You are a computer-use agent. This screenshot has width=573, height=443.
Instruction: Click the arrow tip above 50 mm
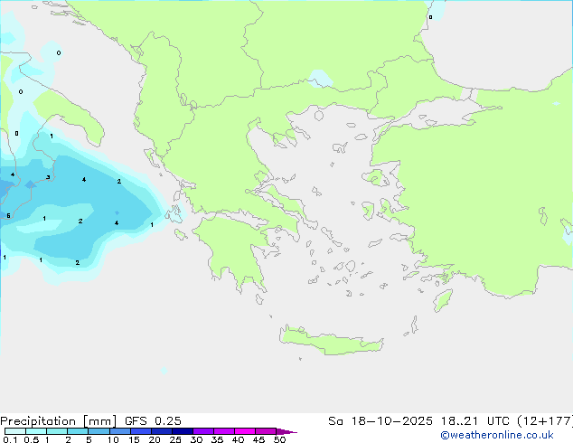pyautogui.click(x=286, y=431)
